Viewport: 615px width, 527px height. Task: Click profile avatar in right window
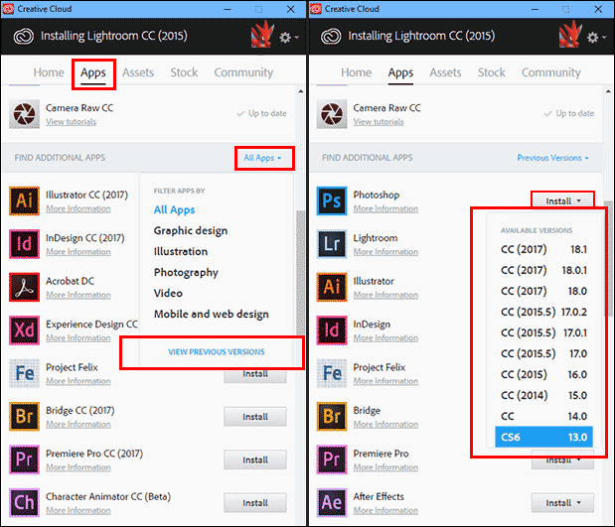[570, 34]
